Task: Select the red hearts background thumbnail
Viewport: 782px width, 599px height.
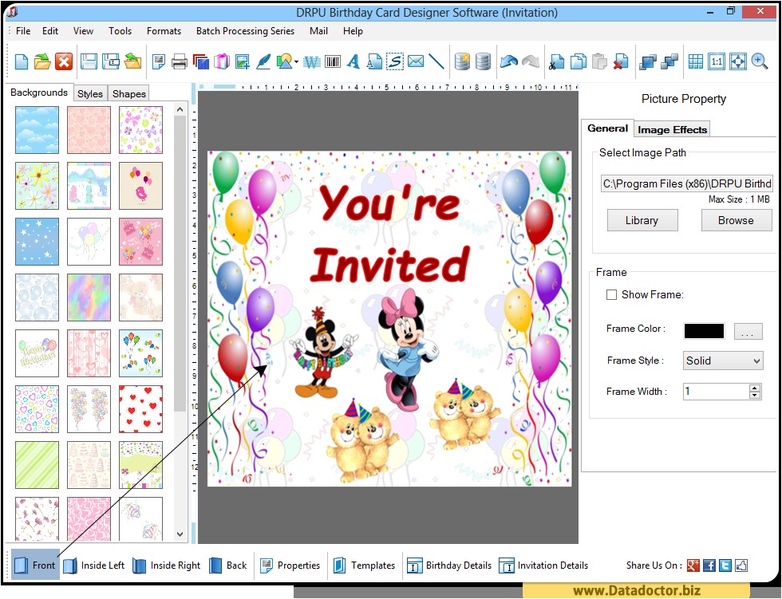Action: point(140,408)
